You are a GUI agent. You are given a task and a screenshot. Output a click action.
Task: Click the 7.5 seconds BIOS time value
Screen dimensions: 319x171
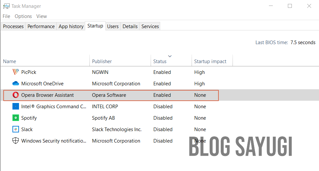pyautogui.click(x=303, y=43)
